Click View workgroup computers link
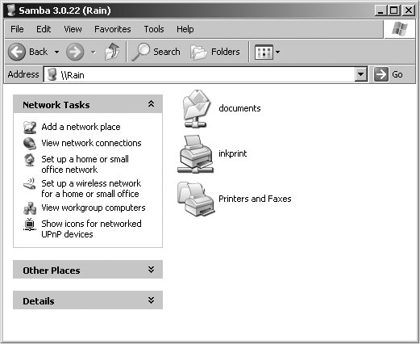The width and height of the screenshot is (420, 344). (94, 208)
